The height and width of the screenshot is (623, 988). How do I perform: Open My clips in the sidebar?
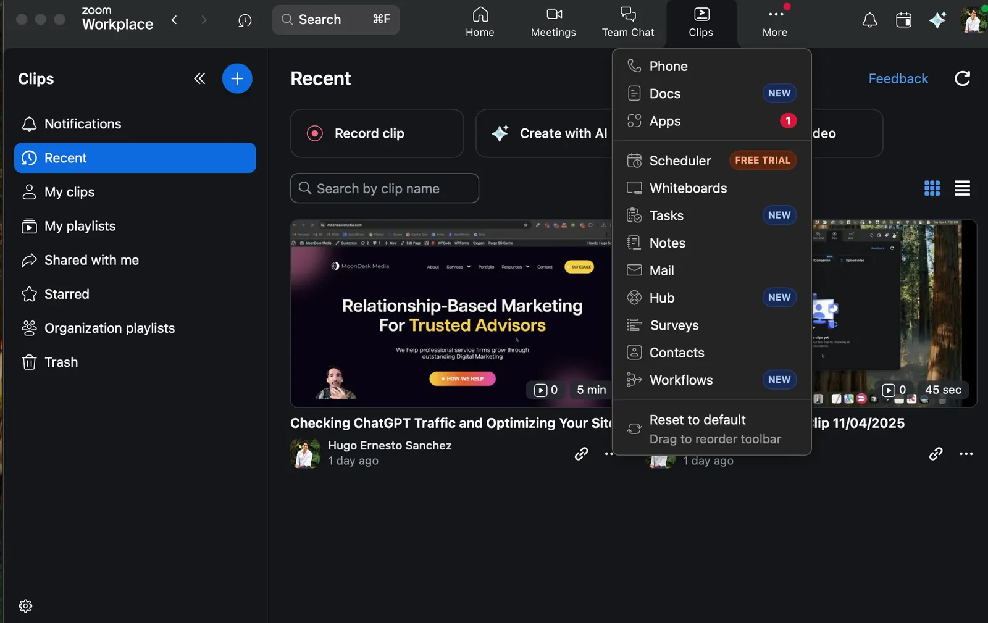pyautogui.click(x=135, y=192)
